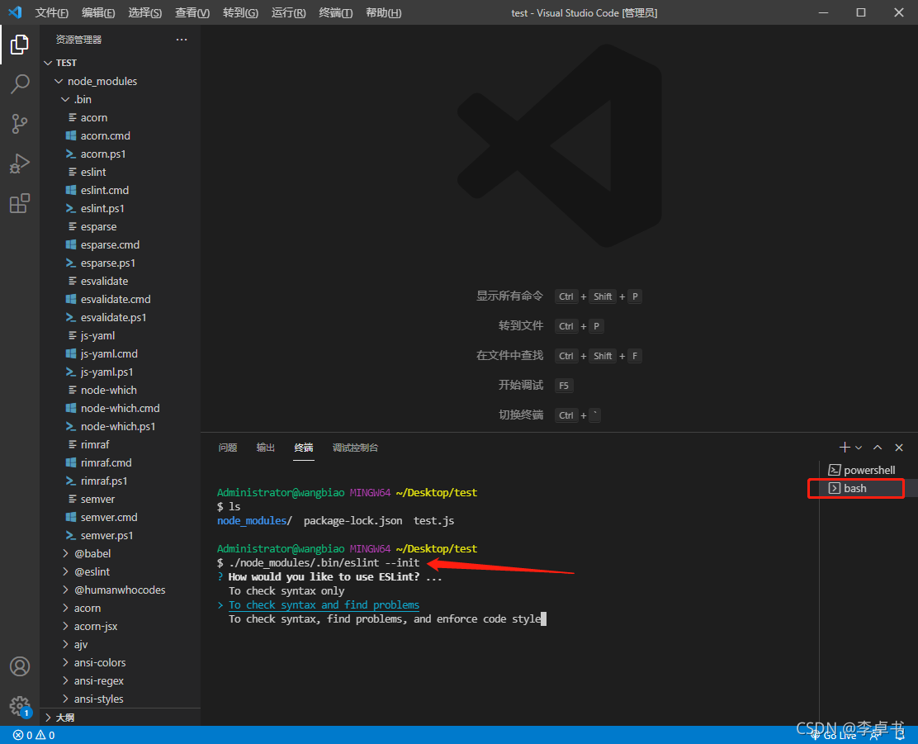Open the 帮助(H) menu
The width and height of the screenshot is (918, 744).
(x=384, y=12)
